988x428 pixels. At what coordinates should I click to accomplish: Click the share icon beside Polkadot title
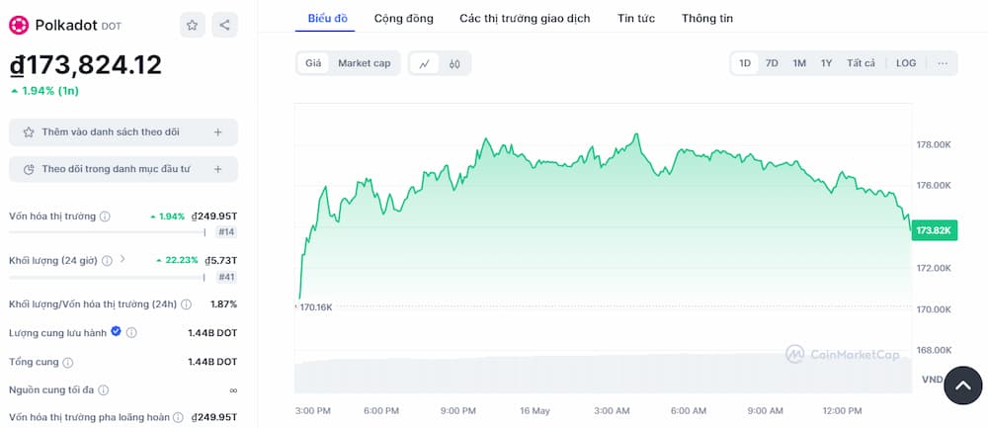click(224, 26)
